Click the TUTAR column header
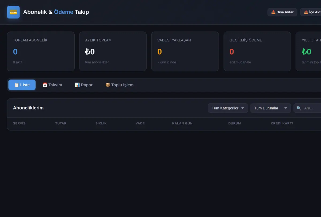Image resolution: width=321 pixels, height=217 pixels. click(x=61, y=123)
